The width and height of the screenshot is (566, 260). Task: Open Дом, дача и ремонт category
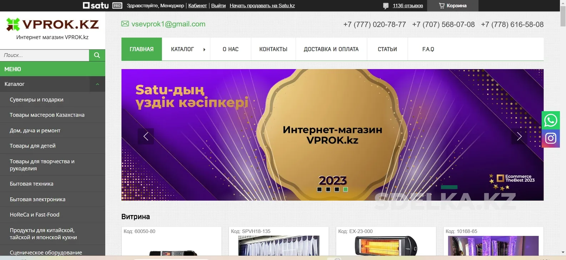coord(52,130)
